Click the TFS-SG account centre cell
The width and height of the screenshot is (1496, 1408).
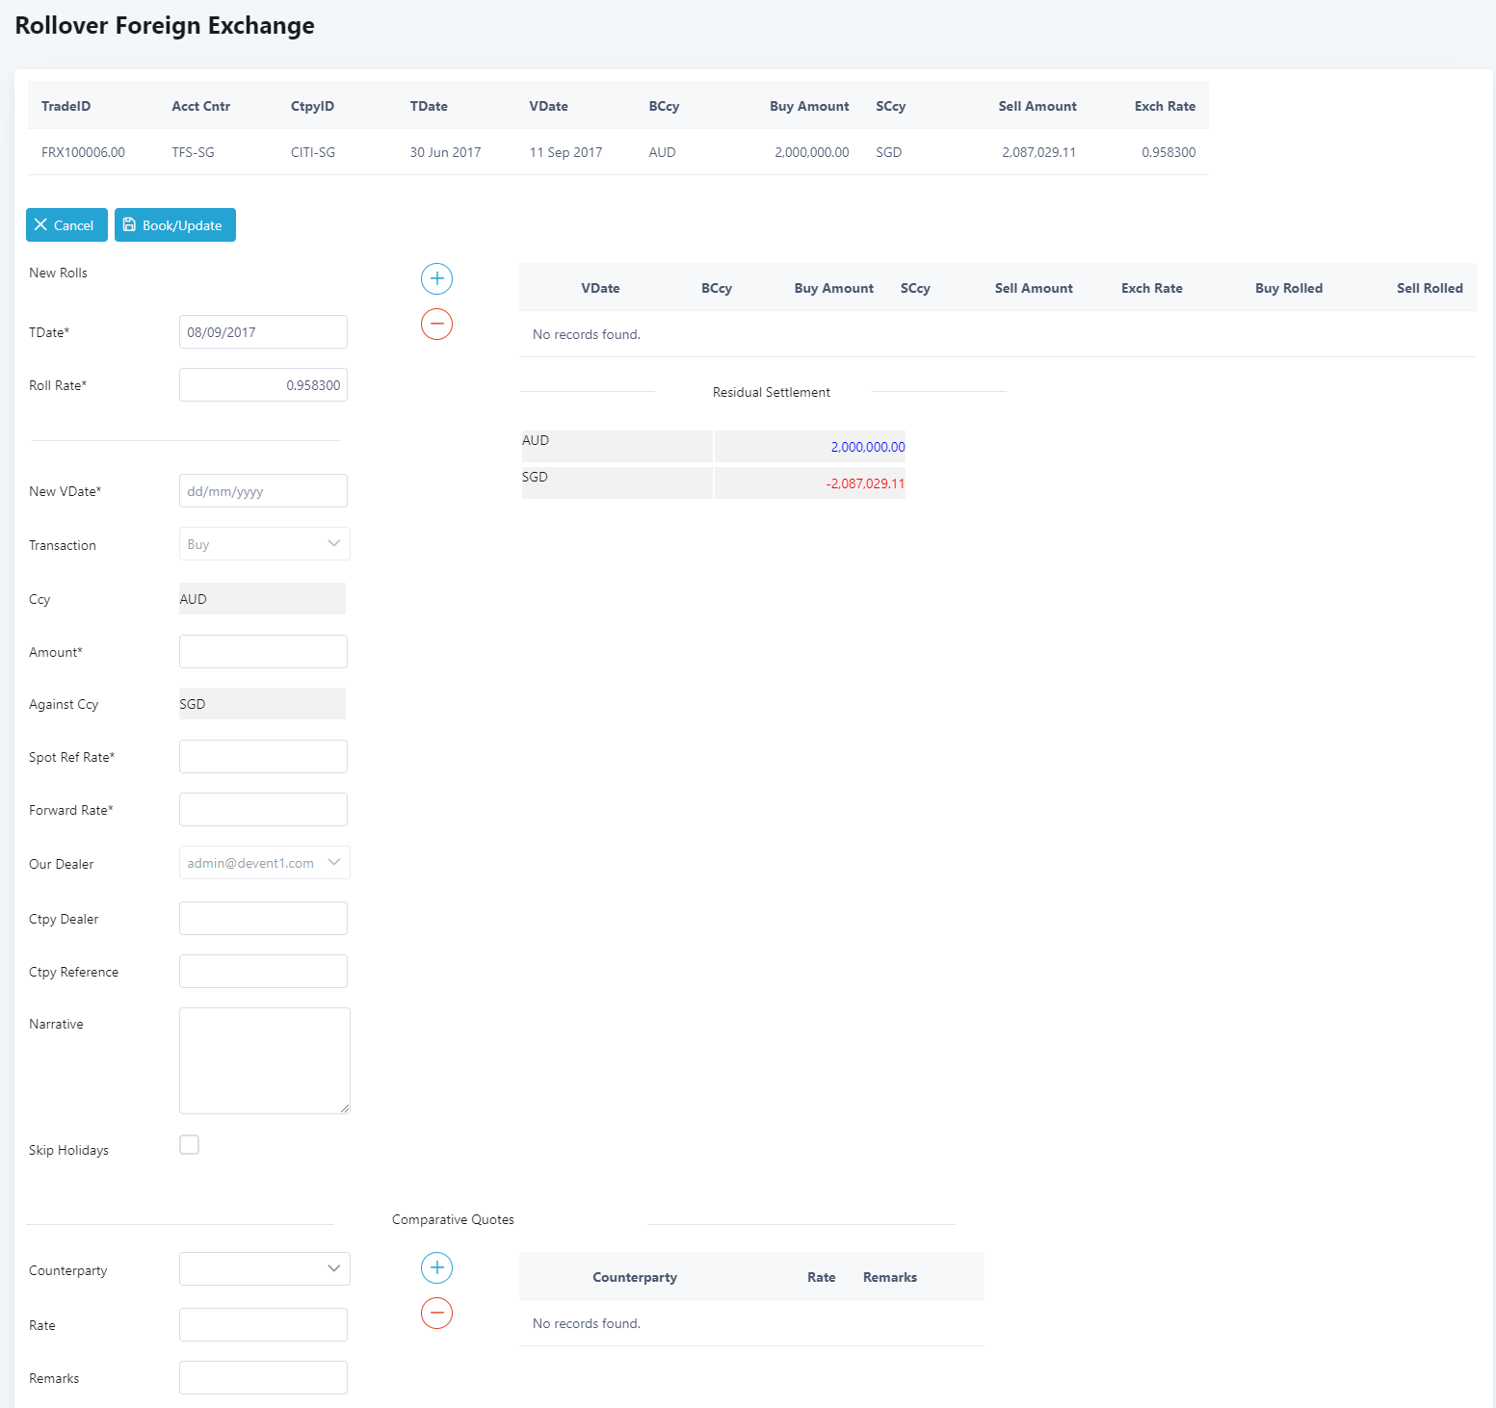tap(193, 152)
